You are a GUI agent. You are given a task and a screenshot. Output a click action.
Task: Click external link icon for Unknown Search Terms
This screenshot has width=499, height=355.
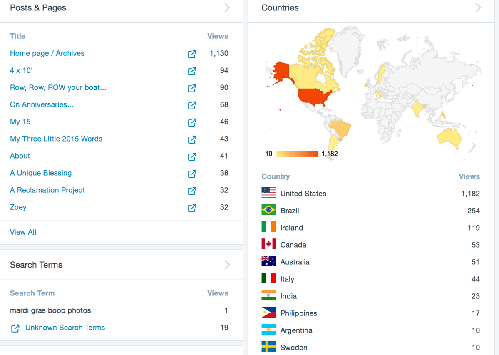15,328
